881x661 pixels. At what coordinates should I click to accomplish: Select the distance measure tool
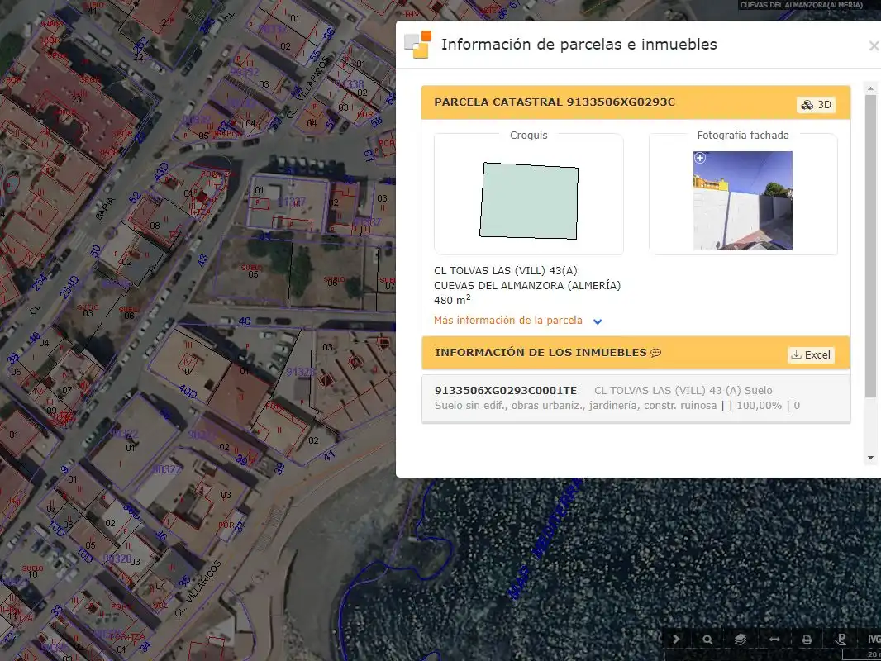pyautogui.click(x=774, y=639)
